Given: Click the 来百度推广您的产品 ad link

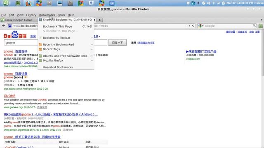Looking at the screenshot, I should [x=201, y=51].
